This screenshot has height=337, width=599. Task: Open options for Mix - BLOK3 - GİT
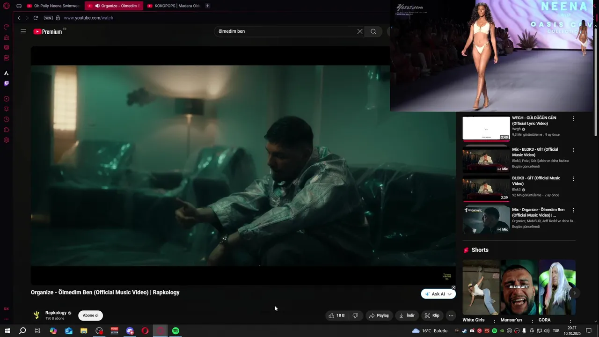pos(573,150)
